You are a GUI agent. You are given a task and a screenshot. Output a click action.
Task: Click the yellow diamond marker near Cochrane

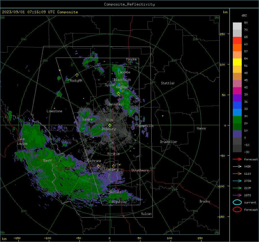coord(98,166)
